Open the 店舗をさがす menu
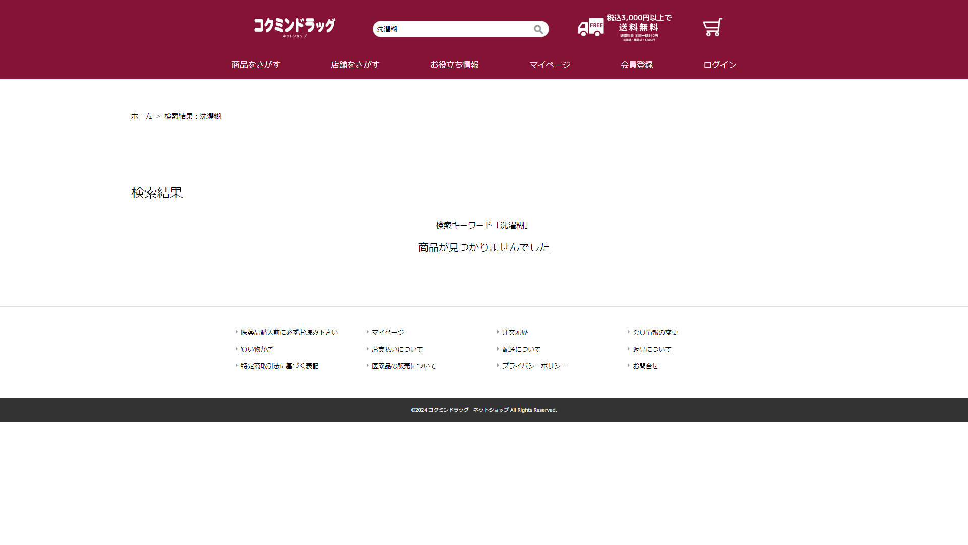This screenshot has height=545, width=968. click(355, 65)
